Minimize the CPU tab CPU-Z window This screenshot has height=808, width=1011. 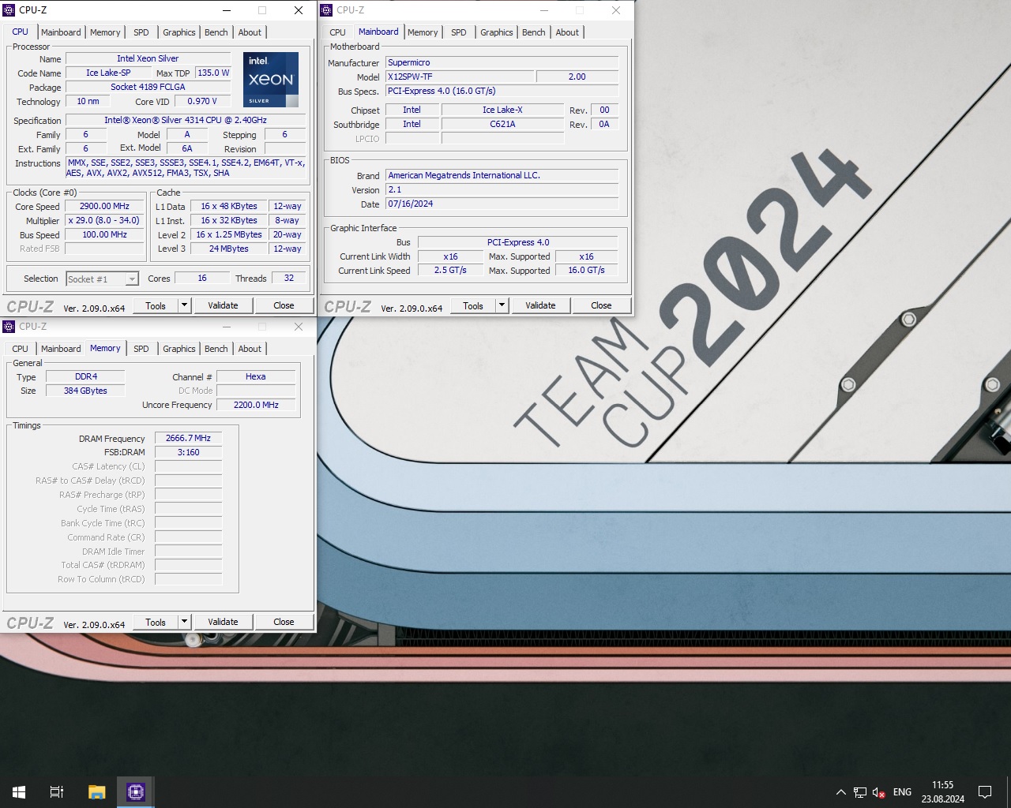[227, 10]
